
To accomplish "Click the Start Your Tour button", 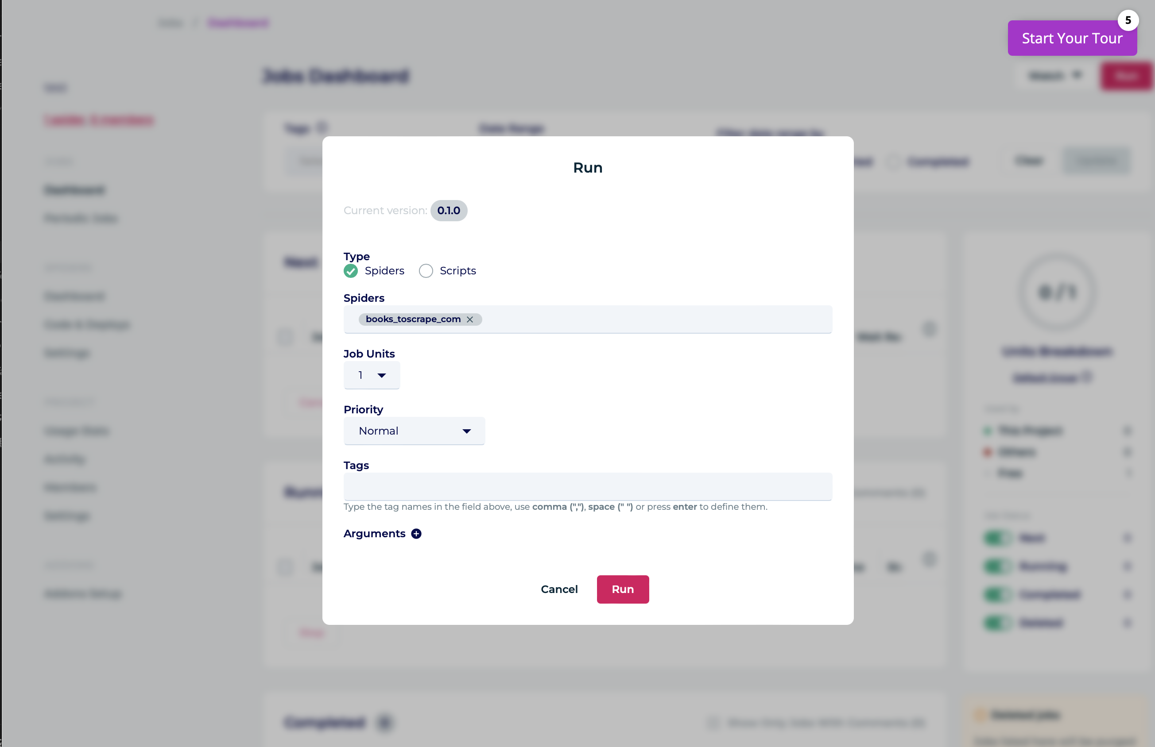I will [1072, 39].
